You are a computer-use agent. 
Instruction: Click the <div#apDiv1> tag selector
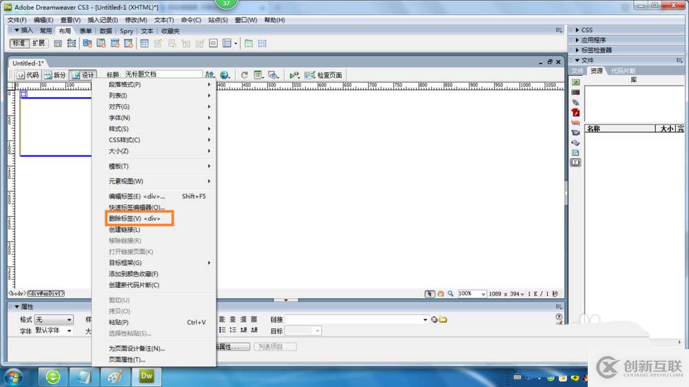tap(45, 293)
